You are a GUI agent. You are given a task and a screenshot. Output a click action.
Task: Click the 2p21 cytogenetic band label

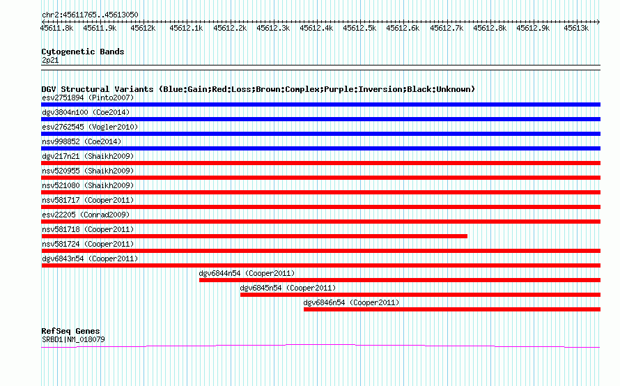[x=50, y=60]
